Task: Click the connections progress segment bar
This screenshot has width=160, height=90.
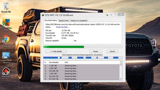Action: tap(83, 58)
